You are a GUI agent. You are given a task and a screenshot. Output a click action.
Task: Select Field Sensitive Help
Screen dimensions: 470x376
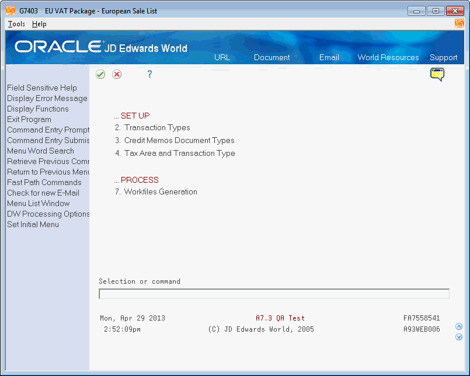click(x=42, y=88)
